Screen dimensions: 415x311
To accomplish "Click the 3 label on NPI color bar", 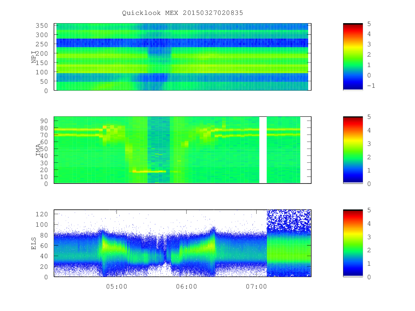I will 369,44.
